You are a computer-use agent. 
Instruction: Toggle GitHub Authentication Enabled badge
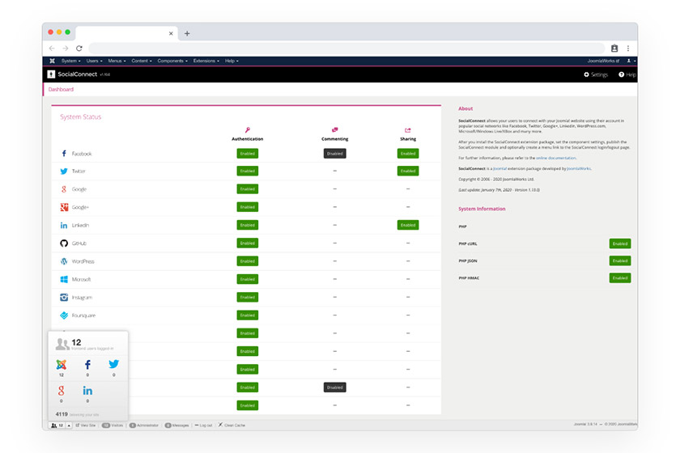click(248, 243)
